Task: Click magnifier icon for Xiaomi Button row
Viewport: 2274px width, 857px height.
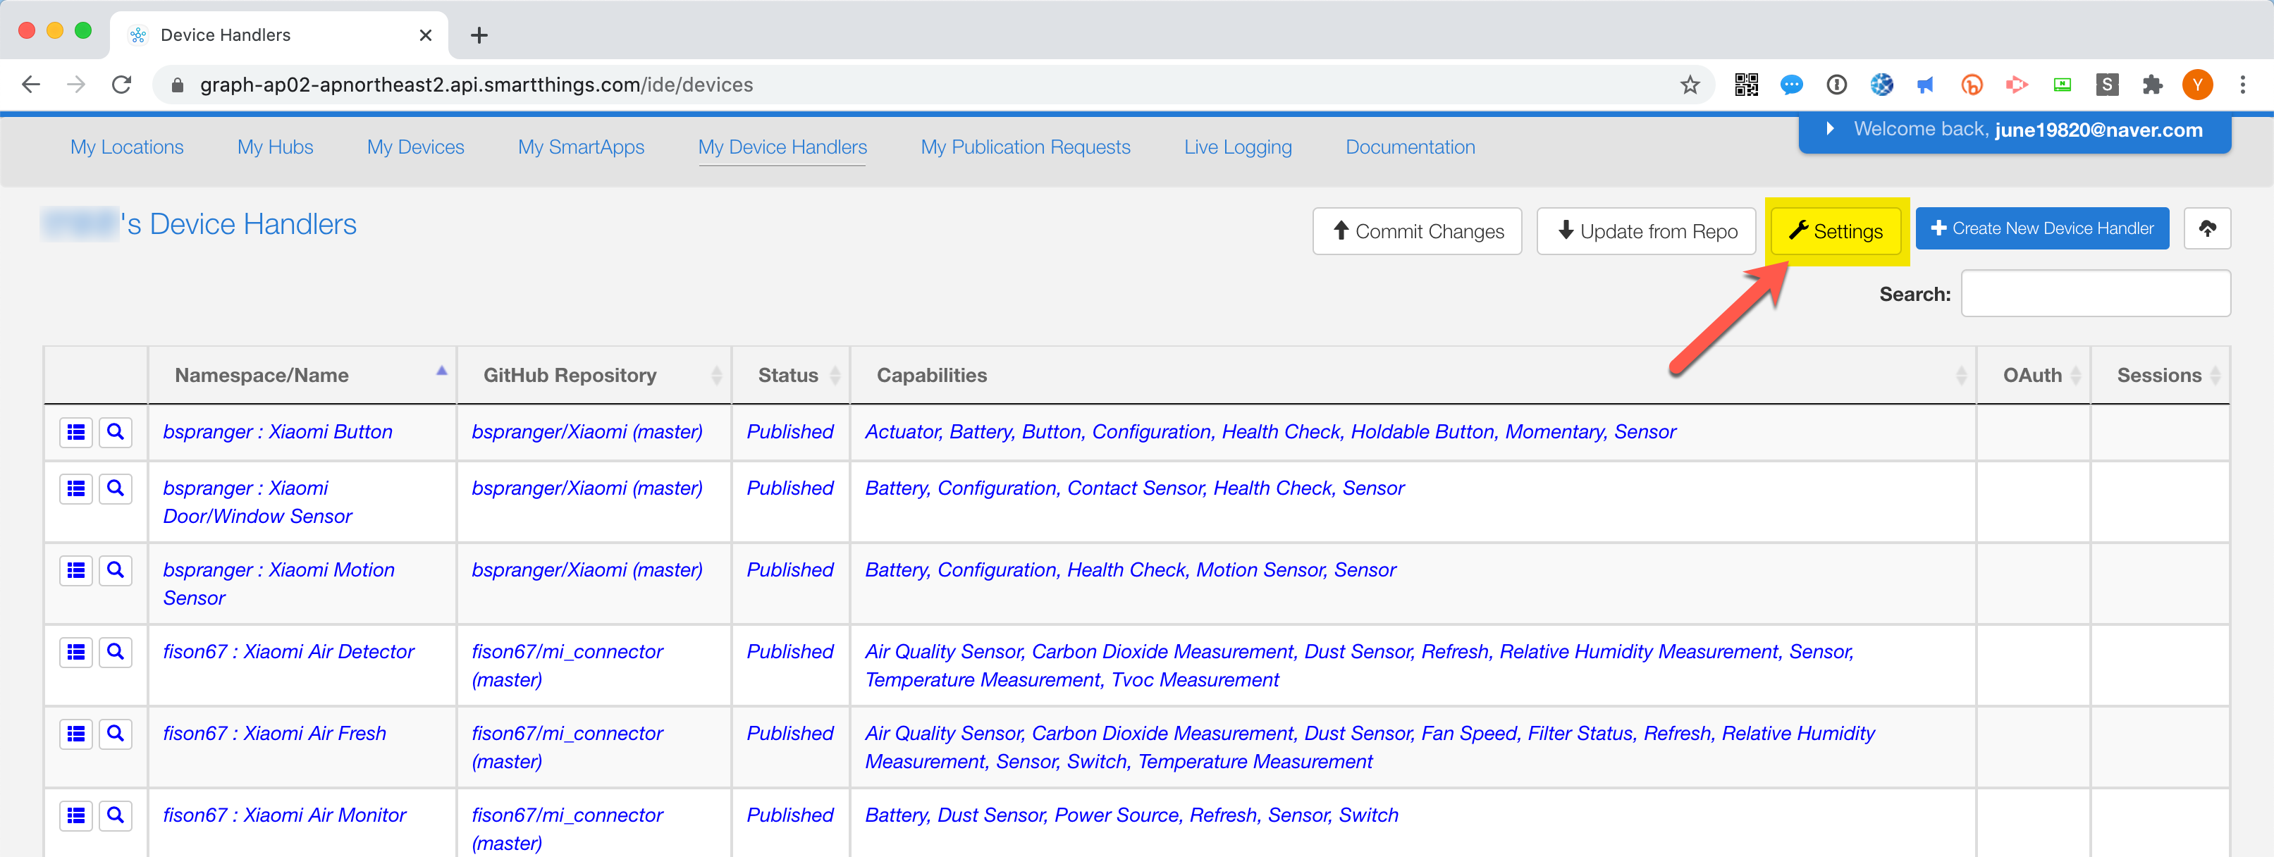Action: 115,431
